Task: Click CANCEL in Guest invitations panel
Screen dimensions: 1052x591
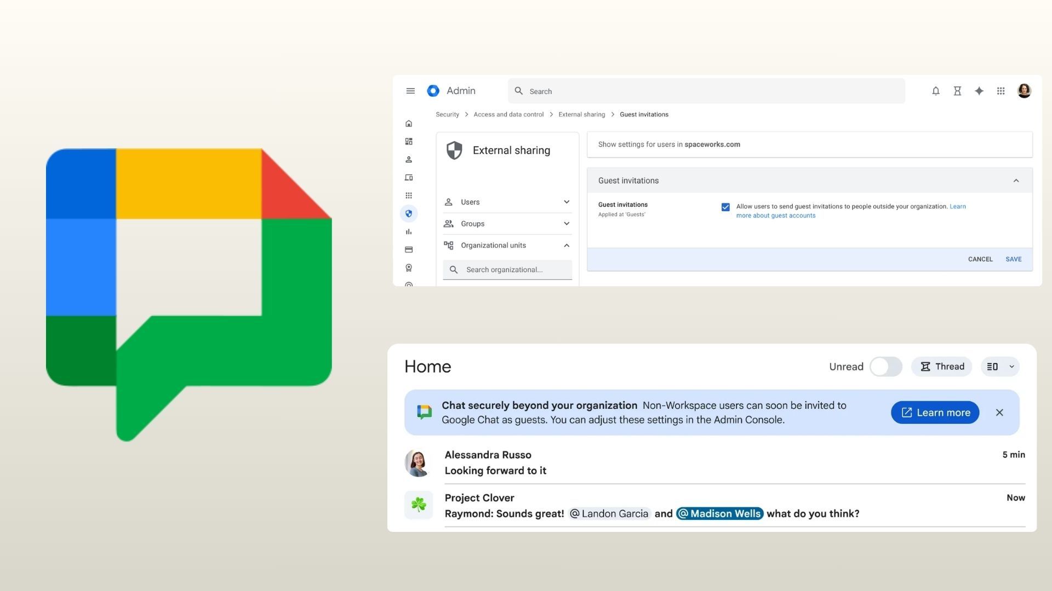Action: (980, 259)
